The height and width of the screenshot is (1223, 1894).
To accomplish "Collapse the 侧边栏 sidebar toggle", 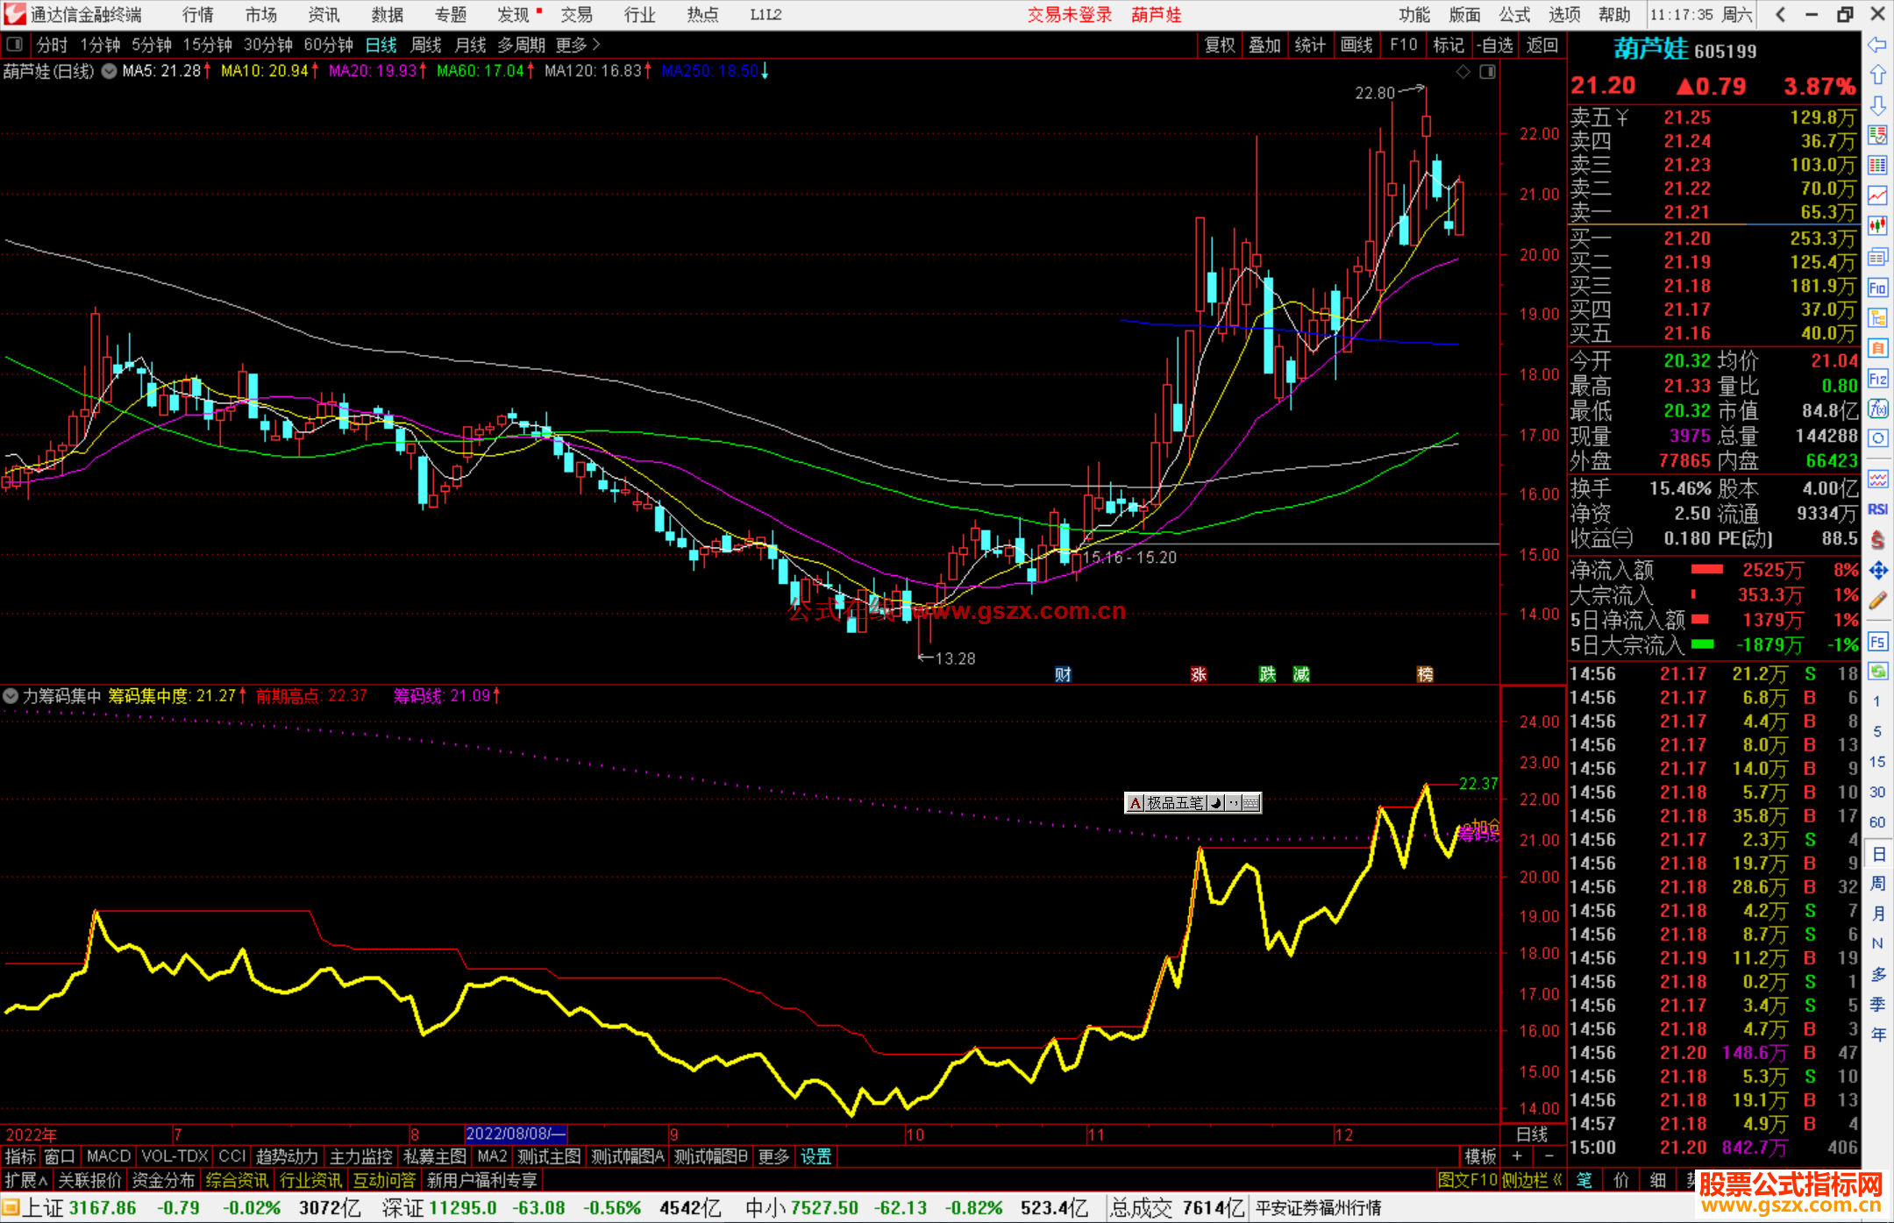I will pyautogui.click(x=1532, y=1180).
